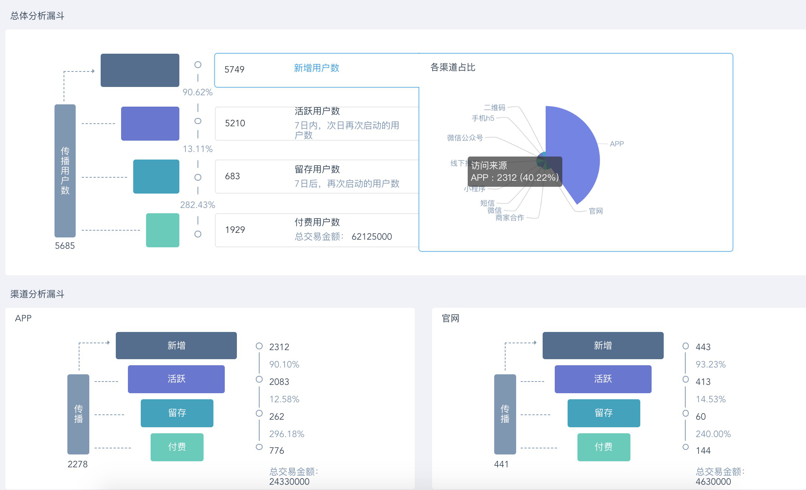Click the 二维码 label on the pie chart

point(494,108)
